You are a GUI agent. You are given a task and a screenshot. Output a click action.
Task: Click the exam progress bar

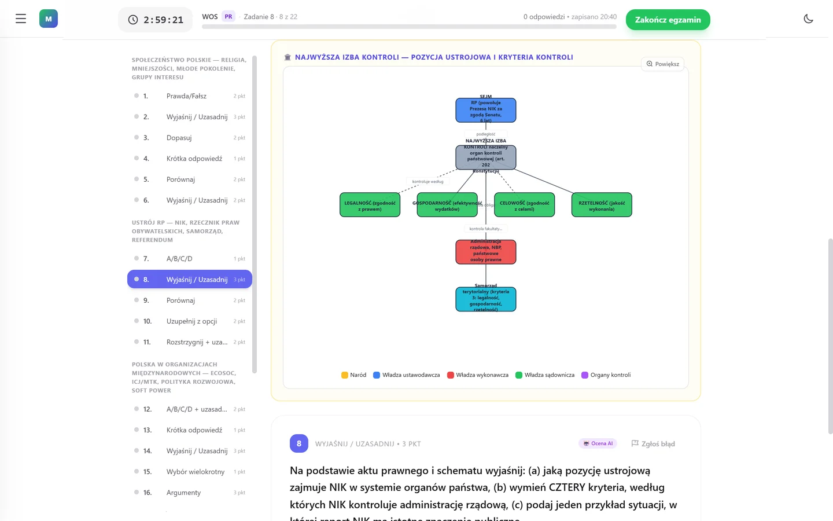[x=409, y=27]
